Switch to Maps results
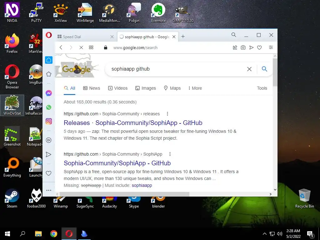The image size is (320, 240). [x=172, y=88]
